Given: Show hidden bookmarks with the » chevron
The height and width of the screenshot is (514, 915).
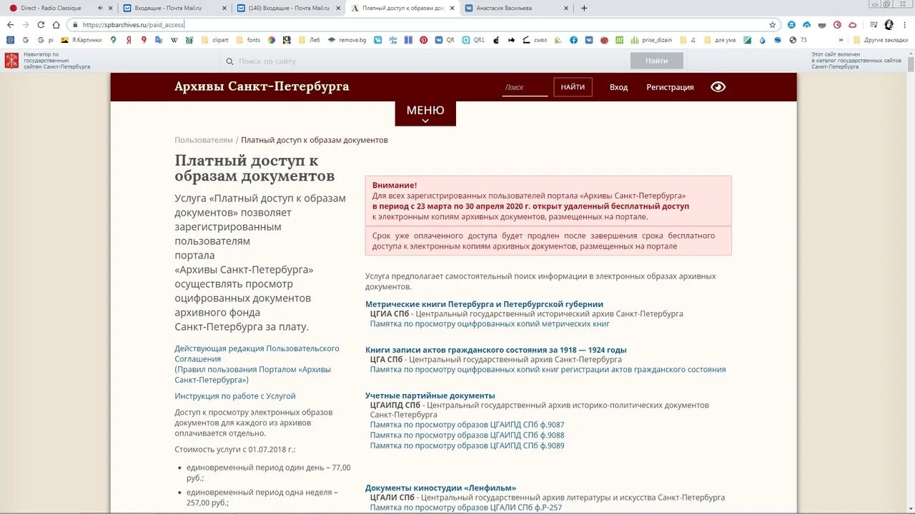Looking at the screenshot, I should pos(841,40).
